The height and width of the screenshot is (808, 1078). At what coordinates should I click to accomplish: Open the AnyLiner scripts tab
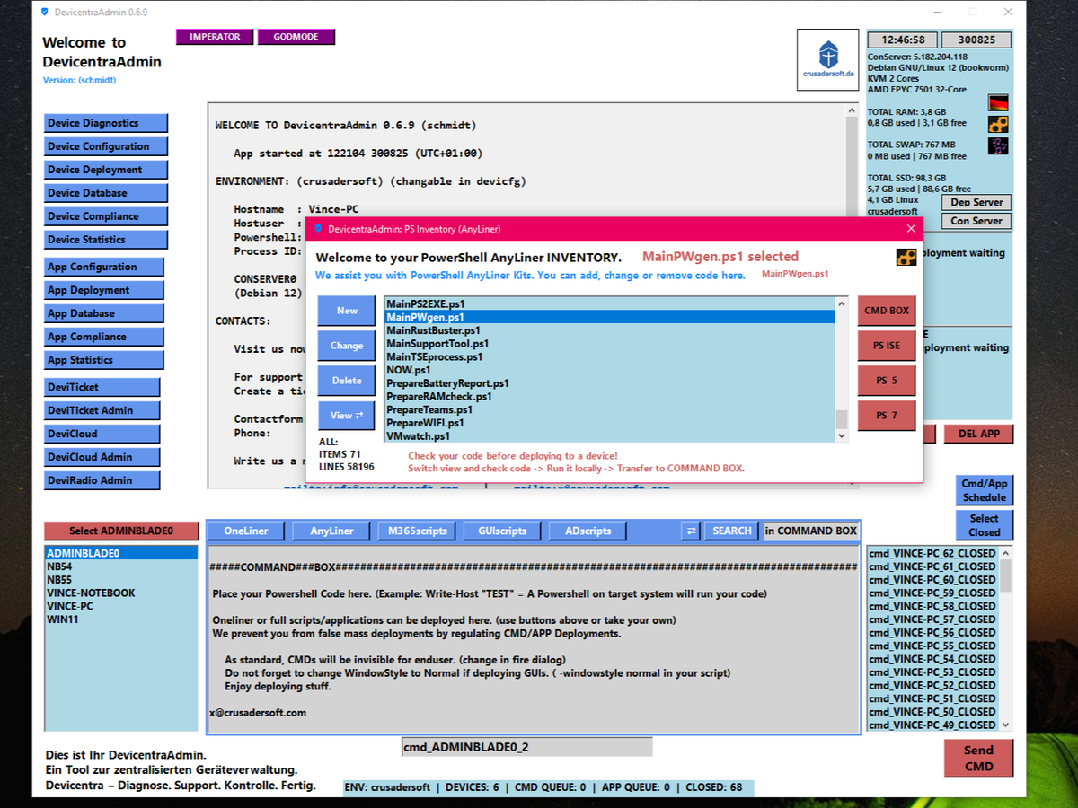331,531
